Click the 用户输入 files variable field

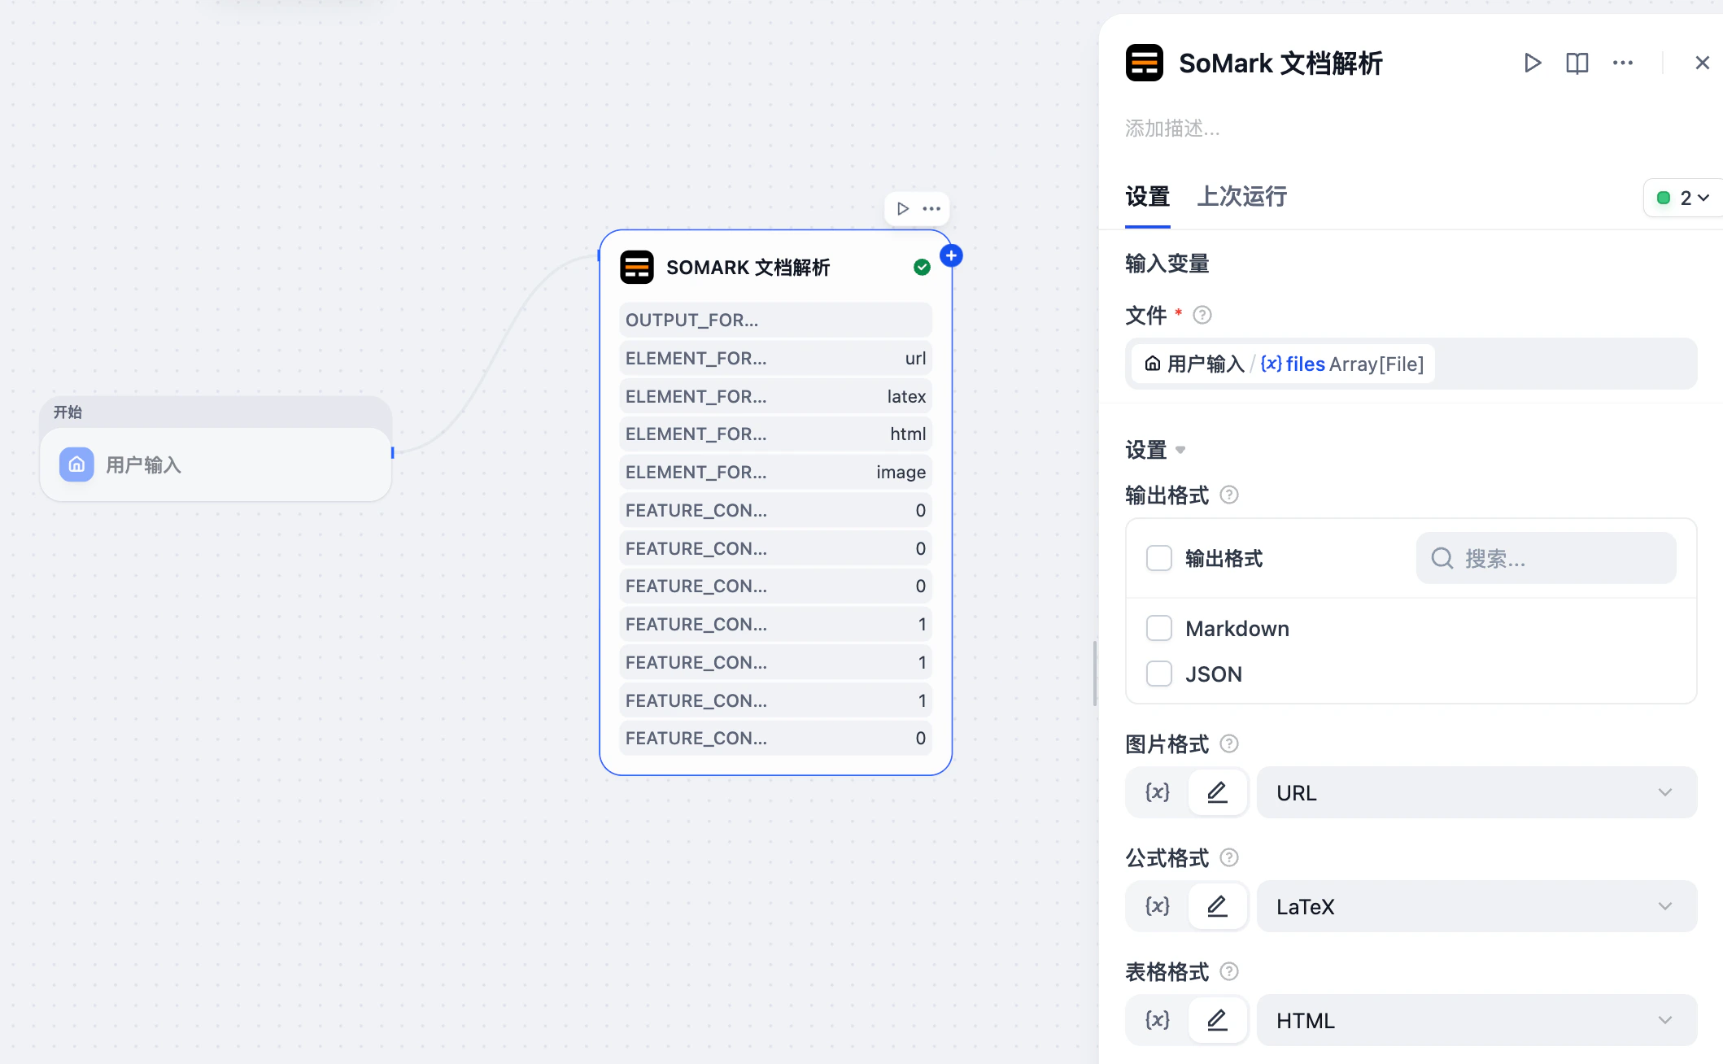[x=1411, y=364]
